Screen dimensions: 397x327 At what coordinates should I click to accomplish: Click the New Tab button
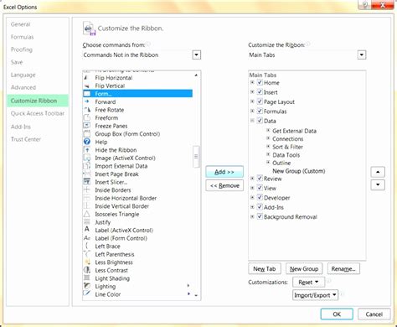[x=265, y=269]
